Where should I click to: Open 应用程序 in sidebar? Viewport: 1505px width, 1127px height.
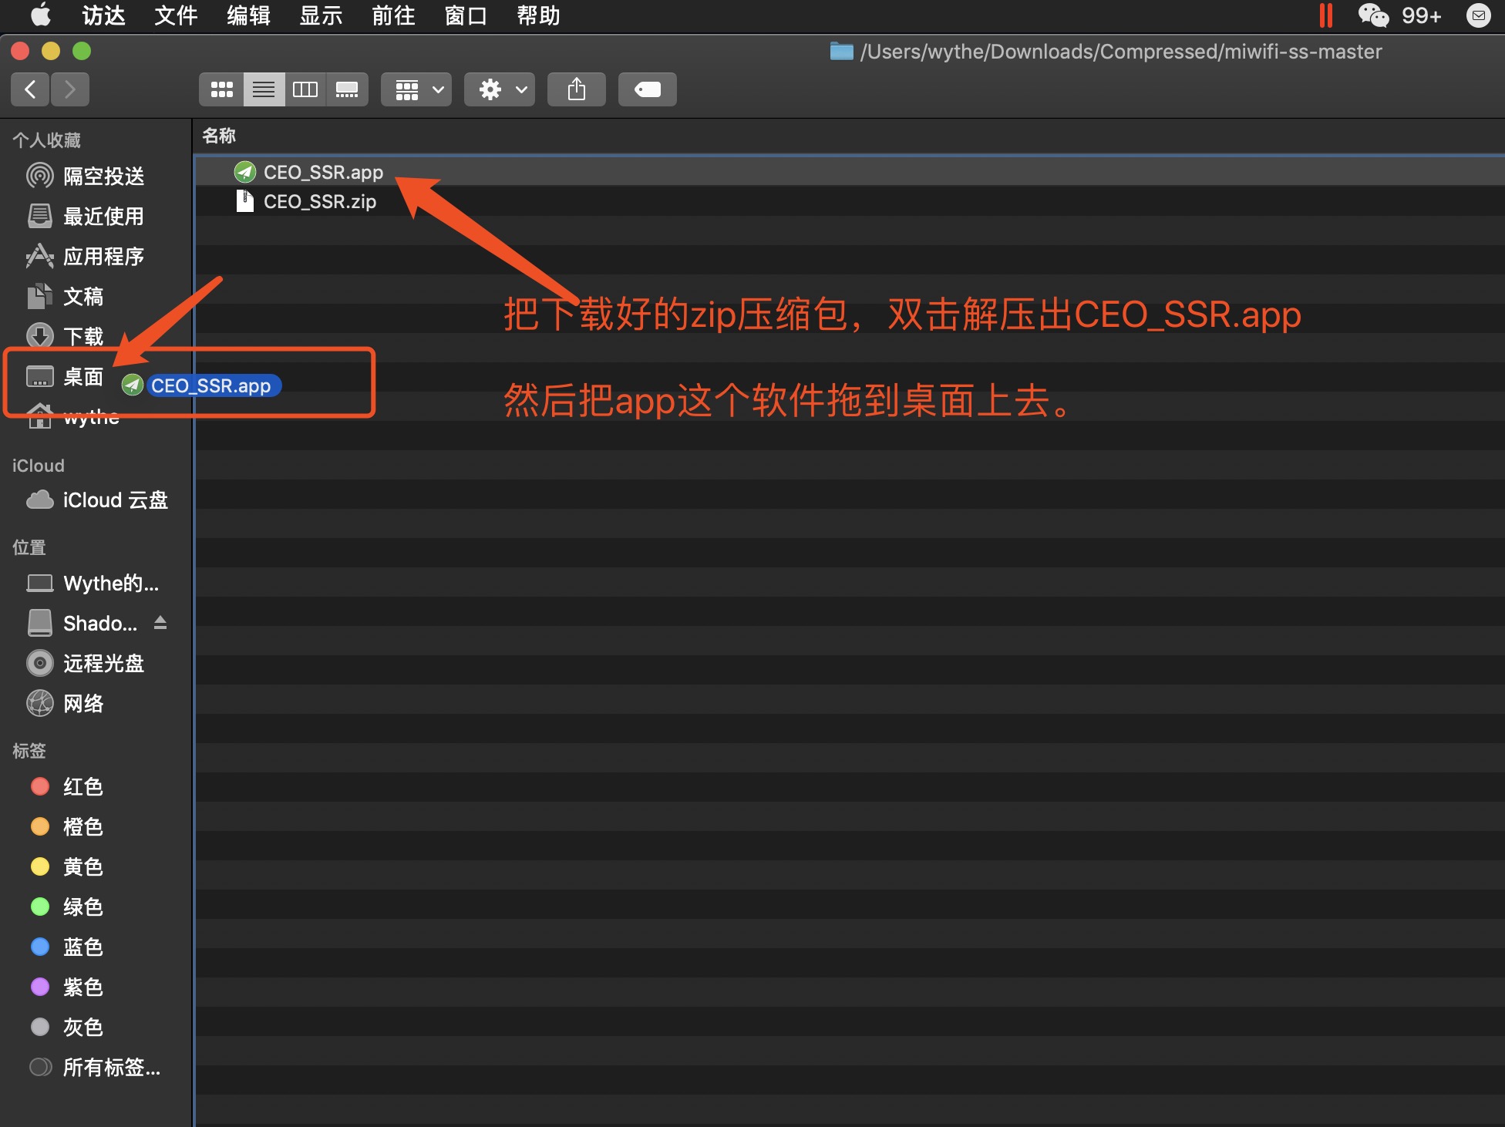pyautogui.click(x=96, y=257)
